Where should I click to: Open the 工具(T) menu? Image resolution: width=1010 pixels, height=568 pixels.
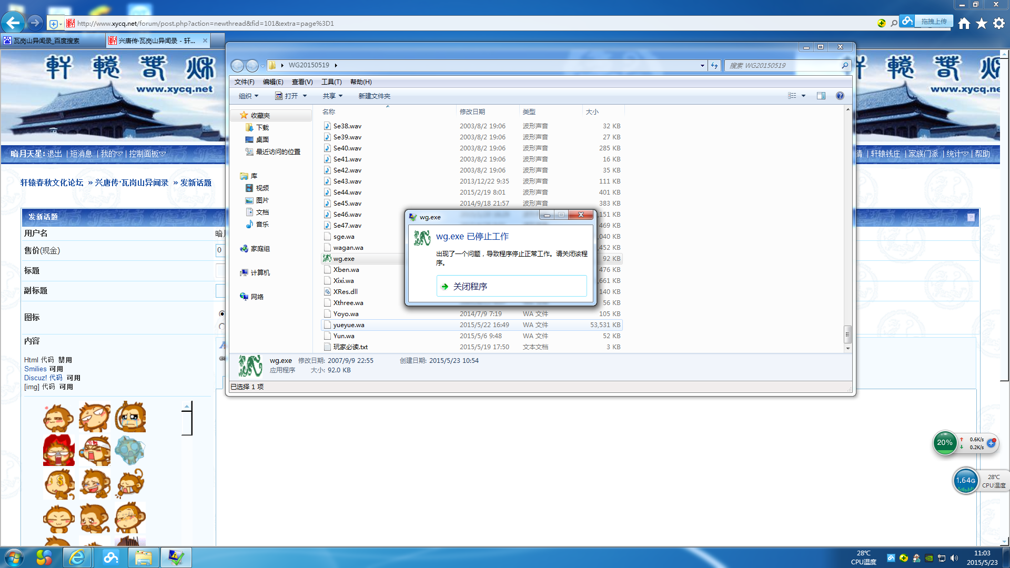(331, 82)
